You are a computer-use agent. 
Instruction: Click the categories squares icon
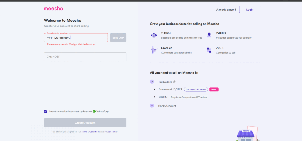(209, 50)
